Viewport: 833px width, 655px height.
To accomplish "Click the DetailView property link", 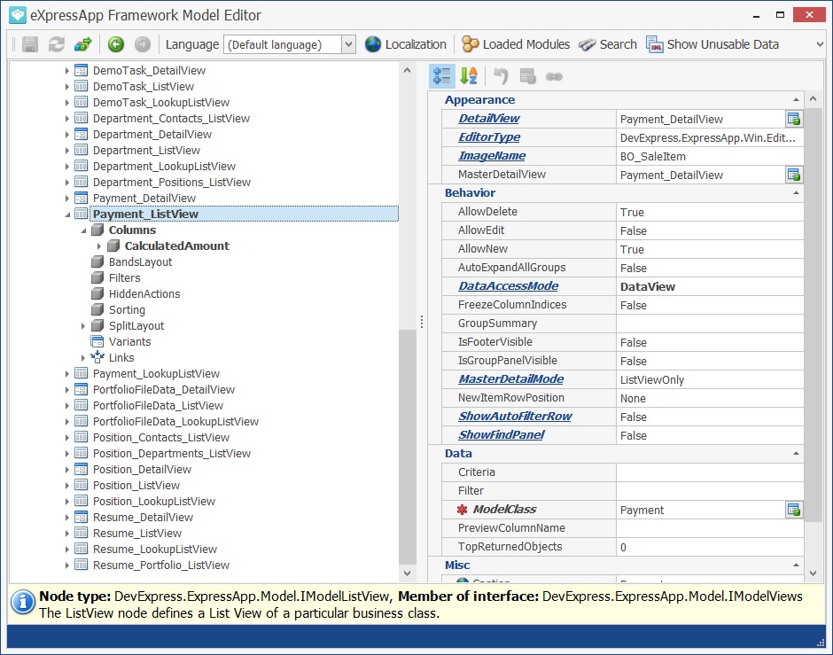I will click(x=489, y=119).
